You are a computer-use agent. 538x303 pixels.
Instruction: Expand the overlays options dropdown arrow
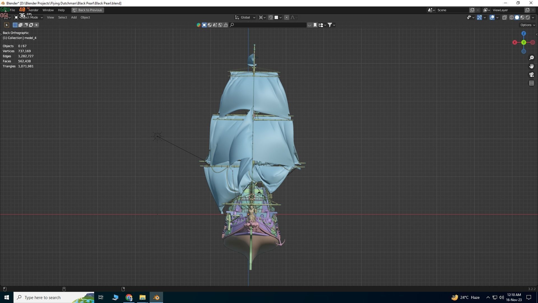(x=497, y=17)
